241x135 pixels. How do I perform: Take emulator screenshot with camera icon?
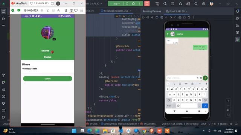pos(180,18)
